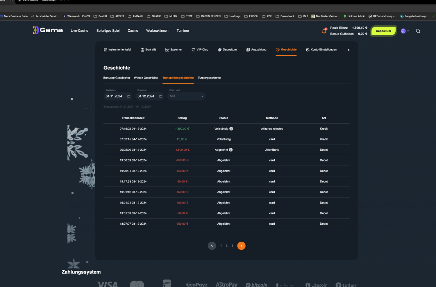Click the bitcoin payment logo
Viewport: 436px width, 287px height.
coord(256,285)
